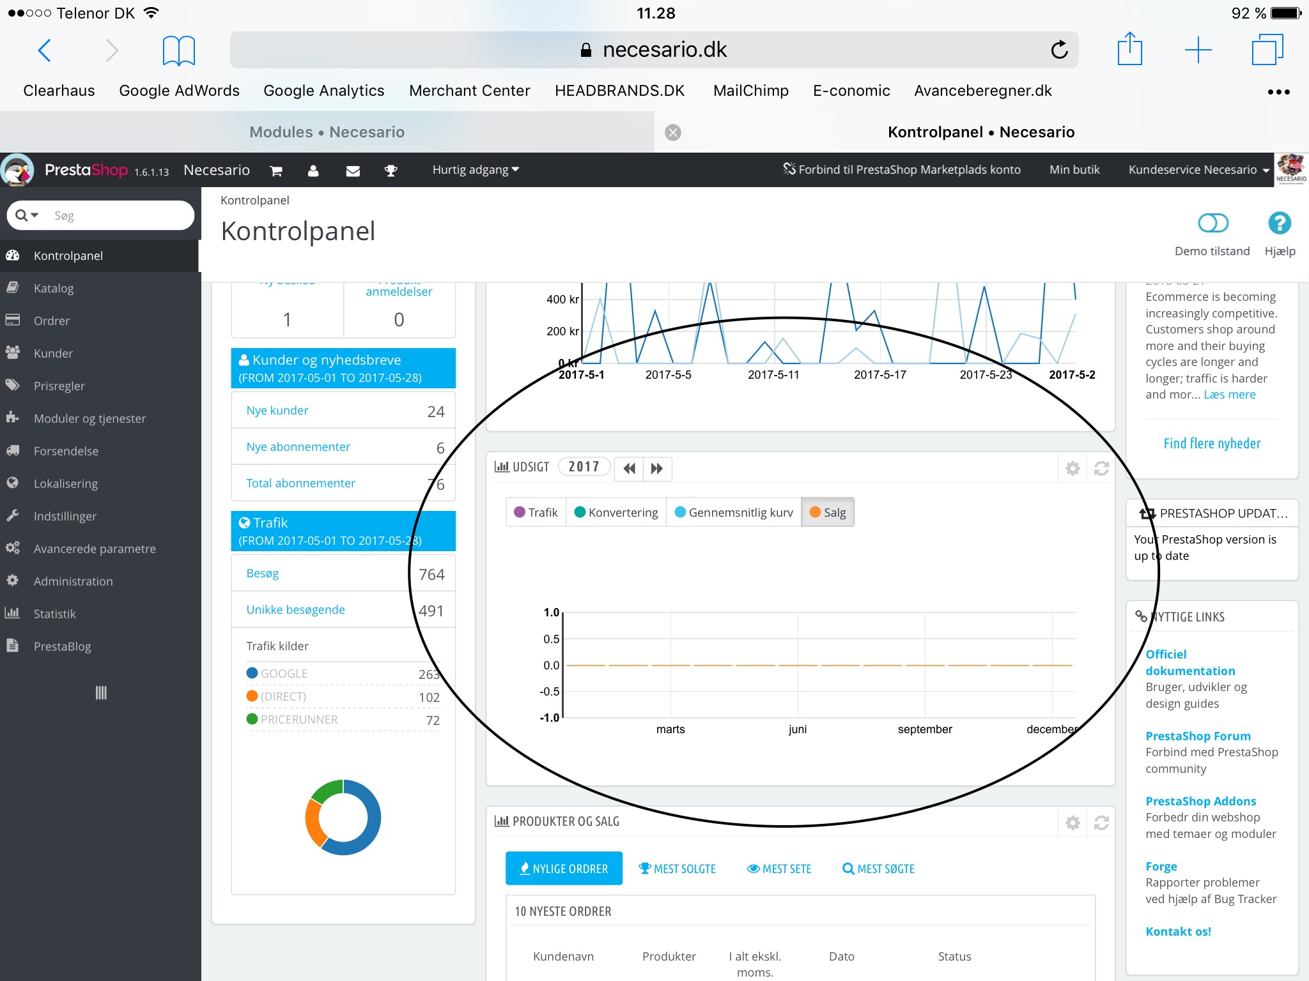Open PrestaShop Addons link
Screen dimensions: 1309x981
pos(1200,801)
